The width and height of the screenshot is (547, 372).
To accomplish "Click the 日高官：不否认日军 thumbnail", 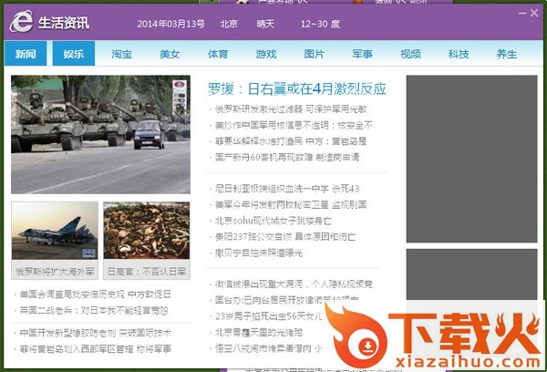I will pyautogui.click(x=147, y=232).
